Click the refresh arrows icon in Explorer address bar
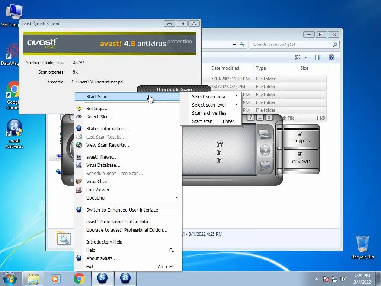This screenshot has height=286, width=381. tap(243, 45)
